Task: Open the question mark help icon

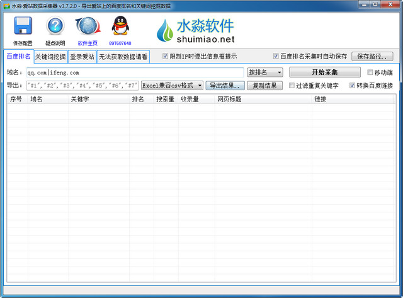Action: (55, 25)
